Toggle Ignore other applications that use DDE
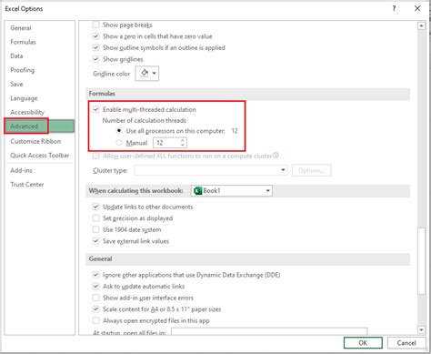Viewport: 431px width, 354px height. (x=95, y=275)
